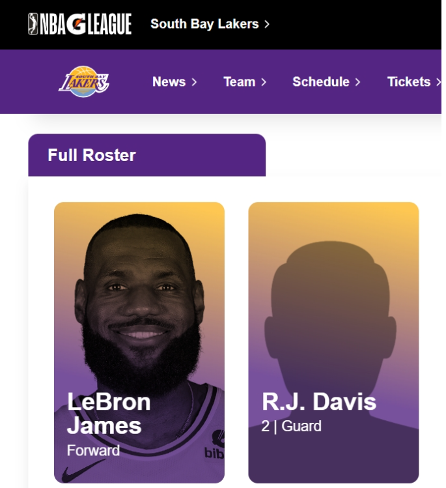This screenshot has width=446, height=488.
Task: Open the Team menu
Action: 239,82
